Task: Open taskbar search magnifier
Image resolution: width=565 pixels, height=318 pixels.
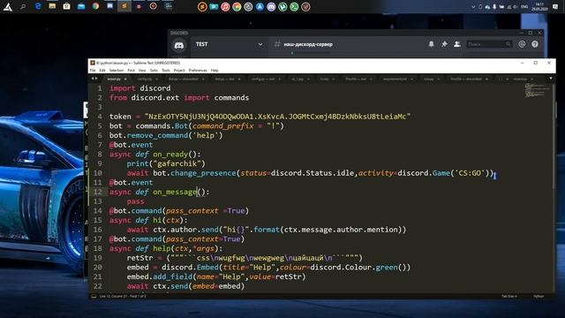Action: pyautogui.click(x=23, y=6)
